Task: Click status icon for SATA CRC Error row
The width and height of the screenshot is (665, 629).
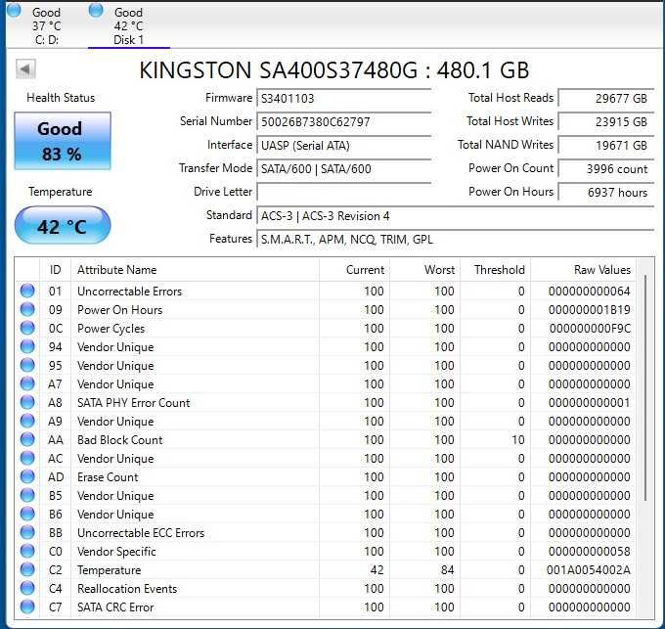Action: click(27, 607)
